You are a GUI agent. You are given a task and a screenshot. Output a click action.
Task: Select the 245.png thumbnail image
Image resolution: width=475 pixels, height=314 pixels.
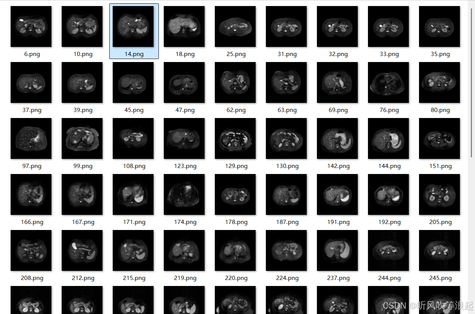point(439,250)
